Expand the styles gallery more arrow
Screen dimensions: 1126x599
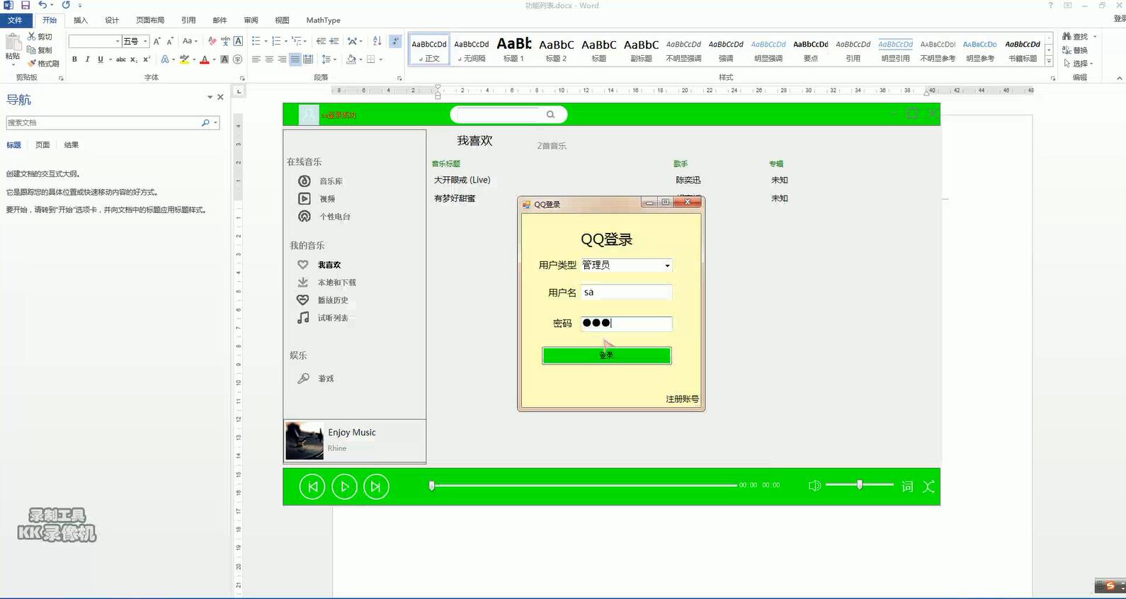click(x=1049, y=62)
